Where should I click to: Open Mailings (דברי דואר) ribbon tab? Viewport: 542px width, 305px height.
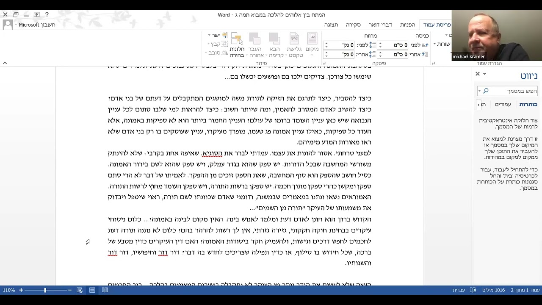(x=380, y=25)
